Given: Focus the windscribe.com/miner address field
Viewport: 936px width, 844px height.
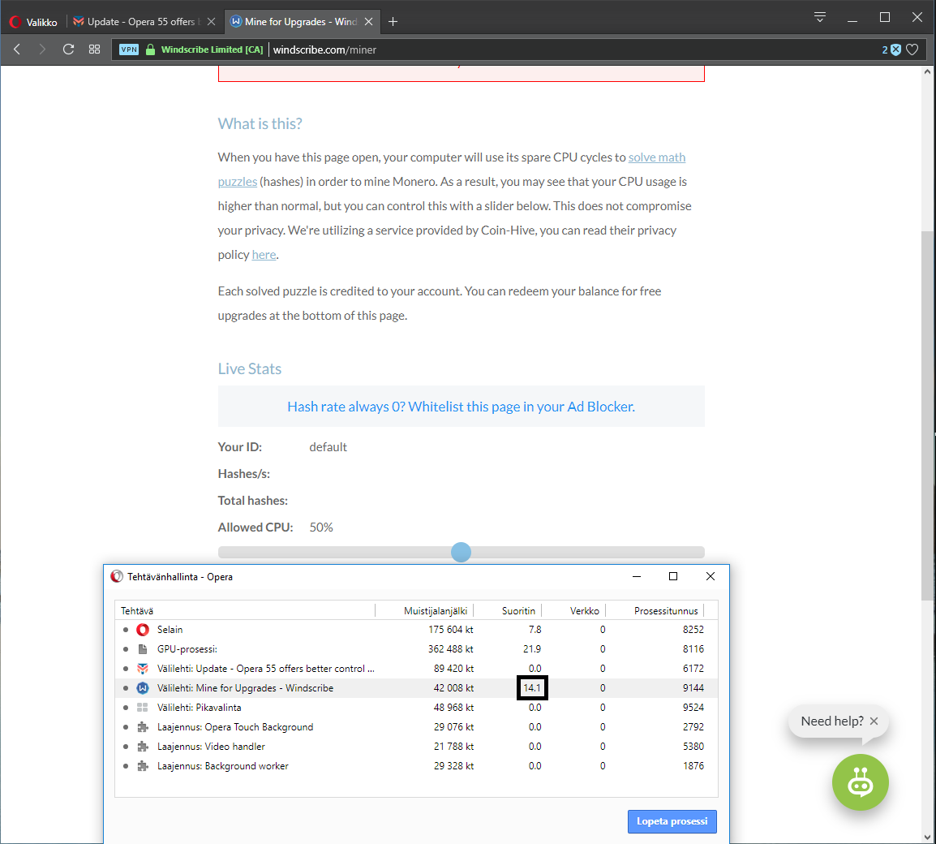Looking at the screenshot, I should point(324,50).
